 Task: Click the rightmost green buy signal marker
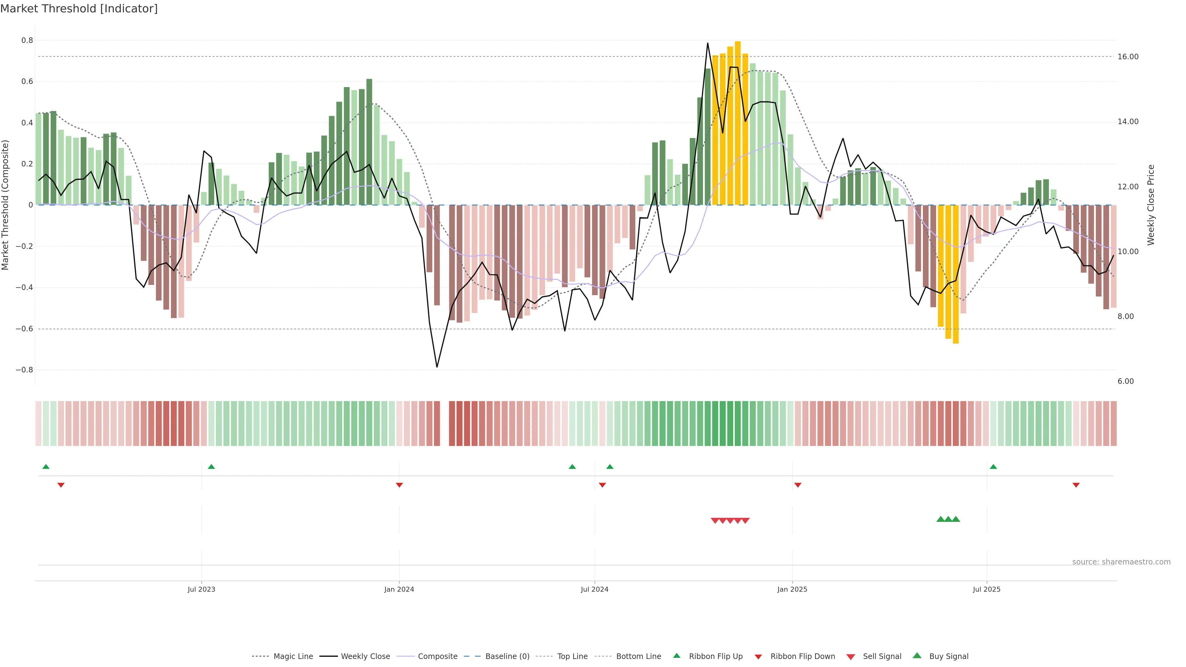click(x=956, y=519)
